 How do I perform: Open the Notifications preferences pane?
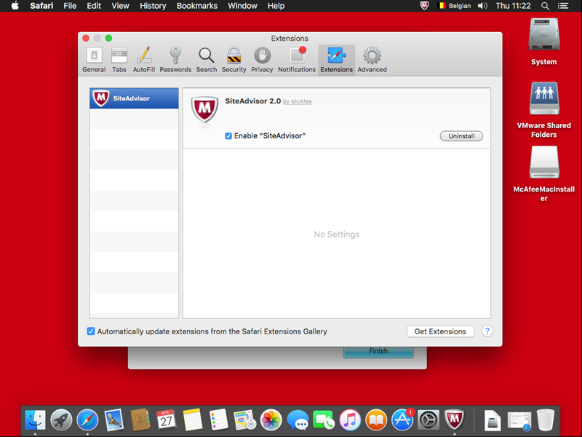297,60
